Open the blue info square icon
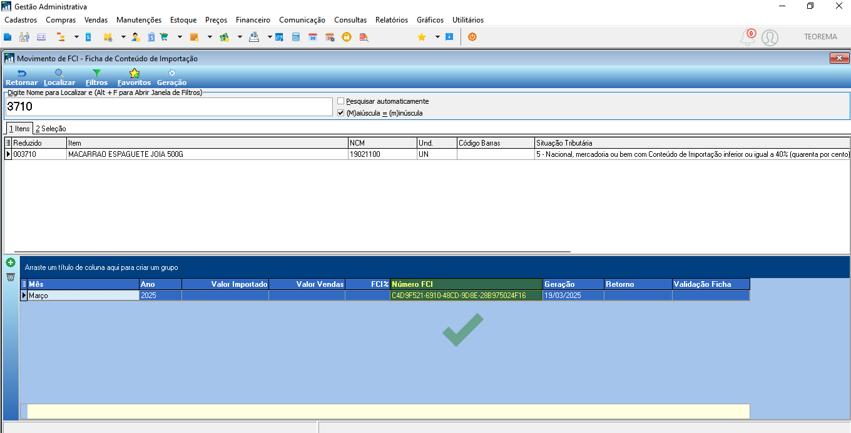The width and height of the screenshot is (851, 433). (x=449, y=37)
